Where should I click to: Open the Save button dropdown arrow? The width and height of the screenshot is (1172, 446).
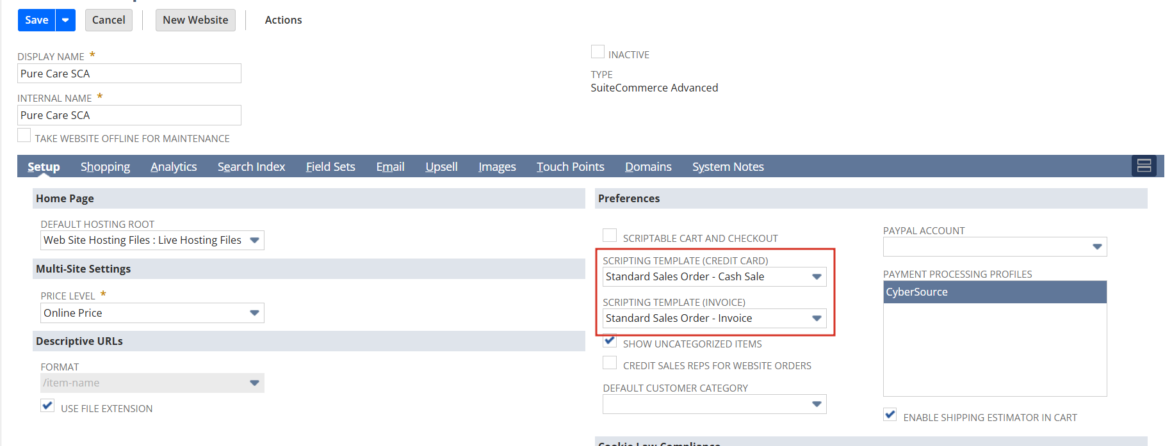click(x=65, y=20)
